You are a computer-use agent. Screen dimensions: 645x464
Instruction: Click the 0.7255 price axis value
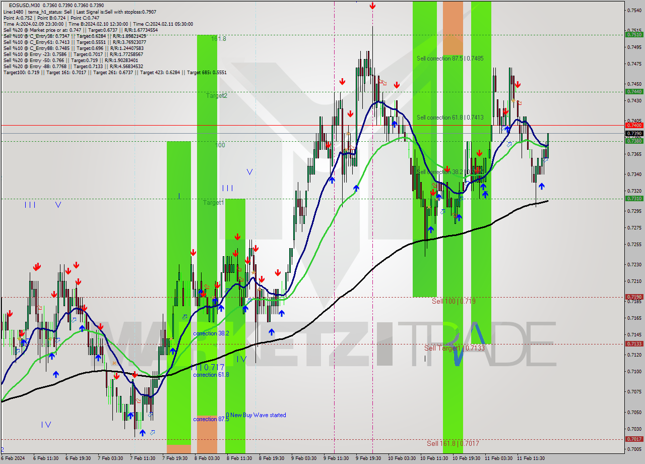pos(634,244)
